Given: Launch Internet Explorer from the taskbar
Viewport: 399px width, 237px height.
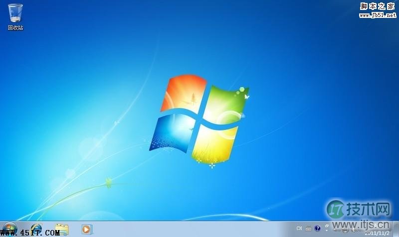Looking at the screenshot, I should (36, 230).
